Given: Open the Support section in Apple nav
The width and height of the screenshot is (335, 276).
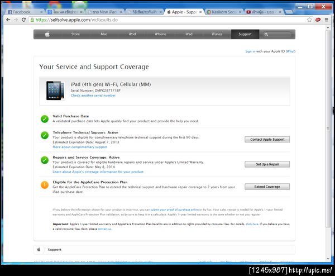Looking at the screenshot, I should [245, 34].
